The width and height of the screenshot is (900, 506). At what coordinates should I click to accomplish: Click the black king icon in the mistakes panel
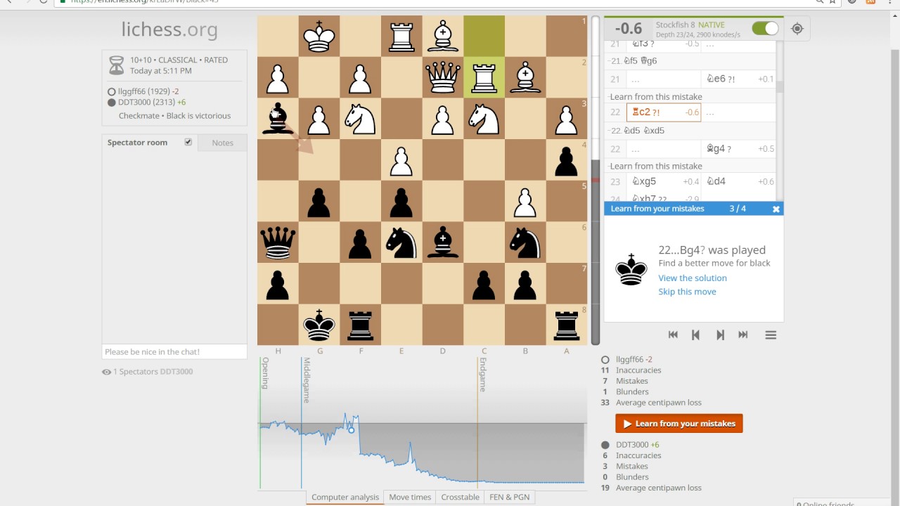pyautogui.click(x=631, y=269)
